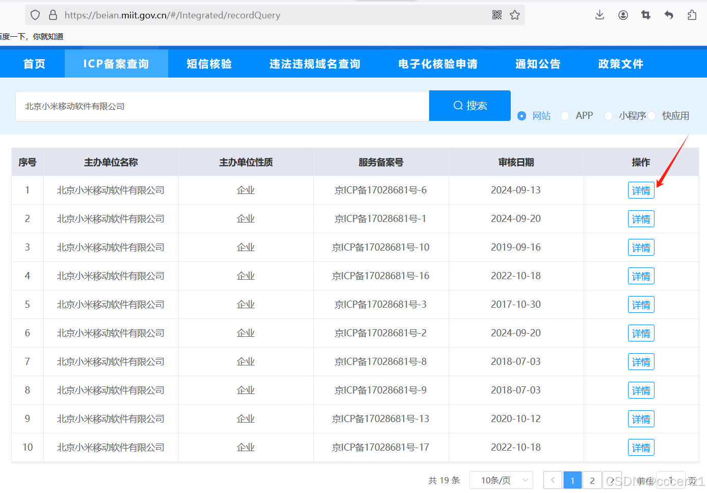Click the crop screenshot toolbar icon
707x493 pixels.
tap(646, 15)
